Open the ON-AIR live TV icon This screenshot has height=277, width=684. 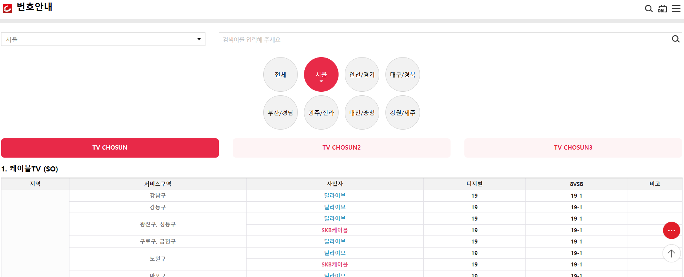click(662, 8)
